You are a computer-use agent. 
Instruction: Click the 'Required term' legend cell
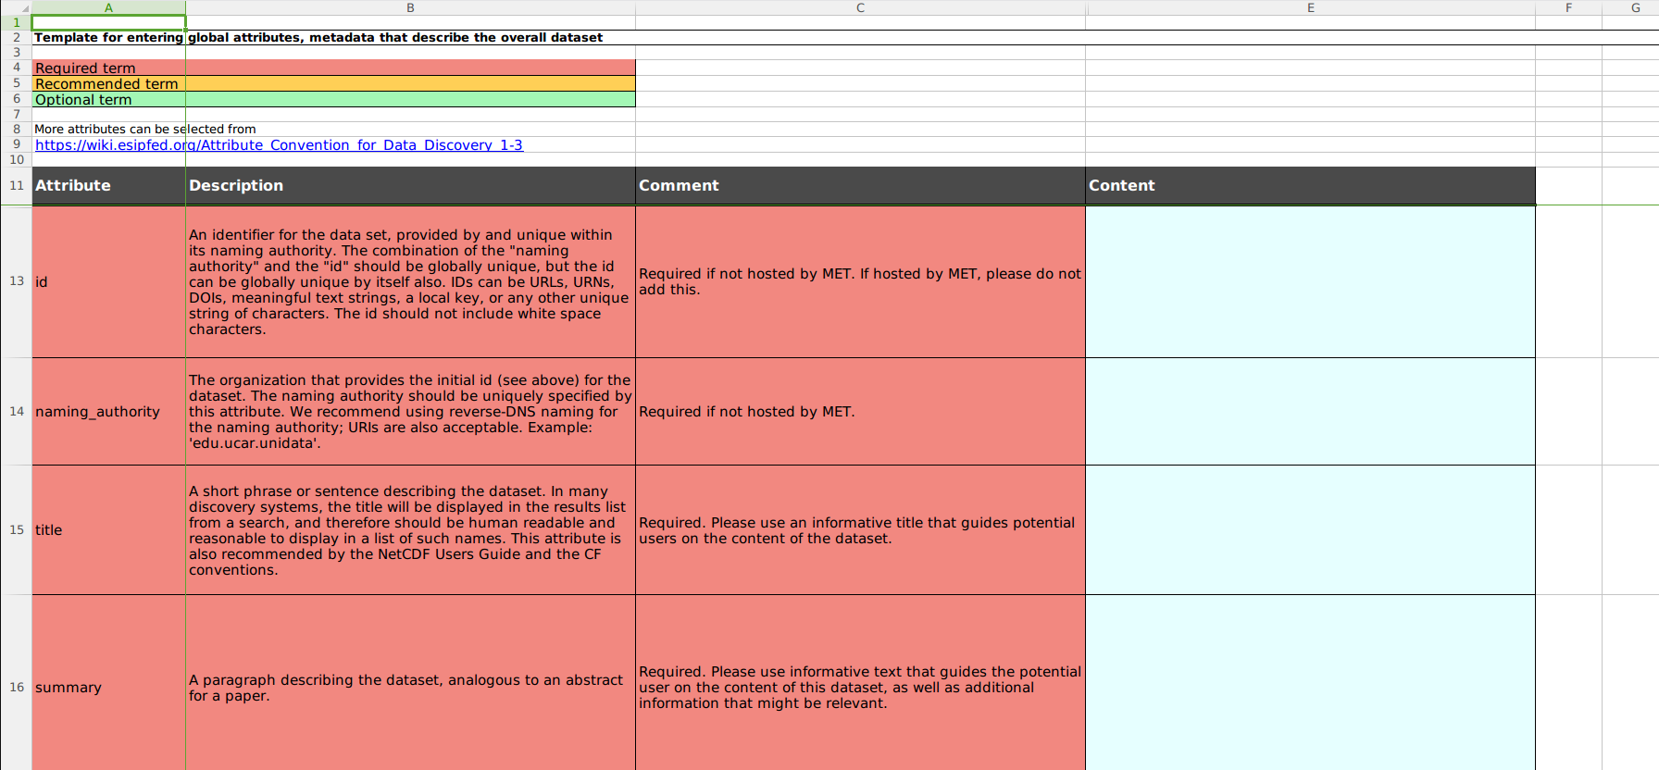(x=108, y=68)
